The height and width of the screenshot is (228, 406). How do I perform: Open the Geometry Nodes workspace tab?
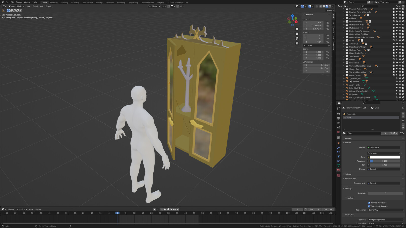147,3
